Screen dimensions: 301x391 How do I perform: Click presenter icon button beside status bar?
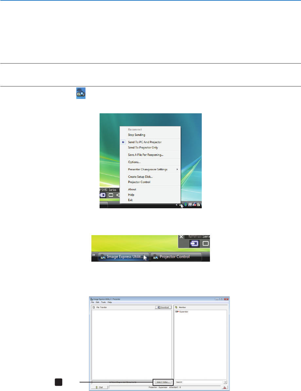click(225, 387)
